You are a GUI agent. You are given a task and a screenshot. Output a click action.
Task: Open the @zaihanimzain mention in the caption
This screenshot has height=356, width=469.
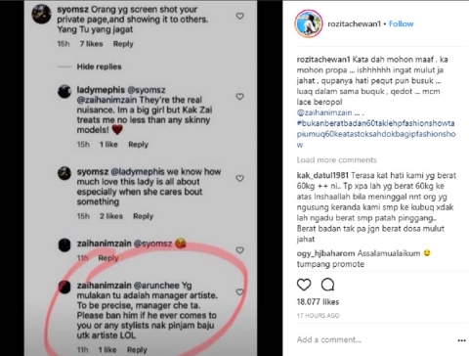click(324, 112)
